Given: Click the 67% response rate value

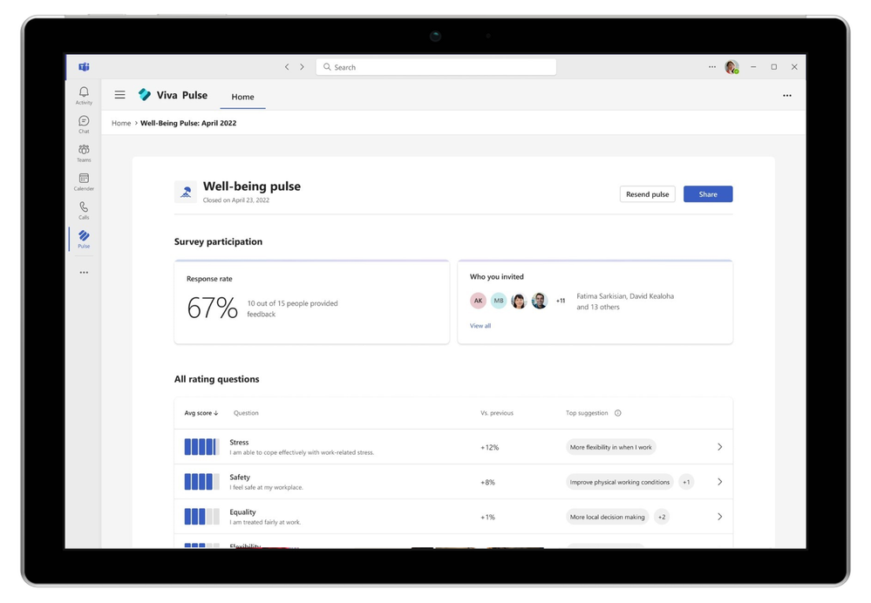Looking at the screenshot, I should (x=212, y=308).
